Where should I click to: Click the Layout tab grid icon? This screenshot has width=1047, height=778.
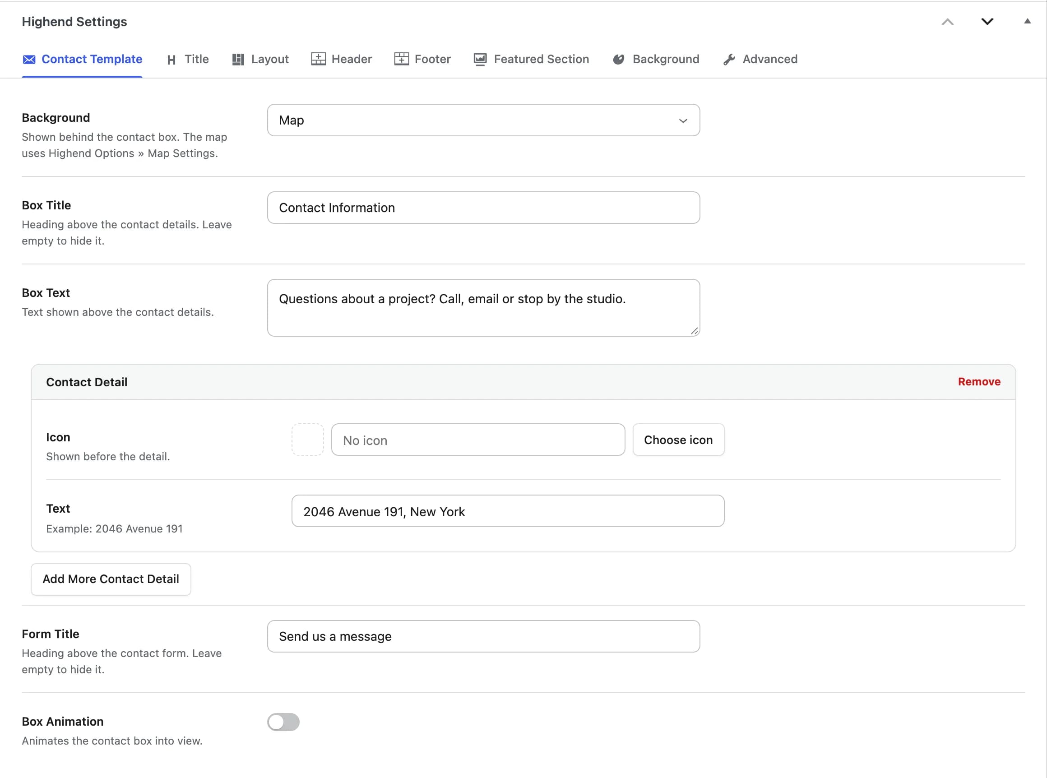(238, 59)
